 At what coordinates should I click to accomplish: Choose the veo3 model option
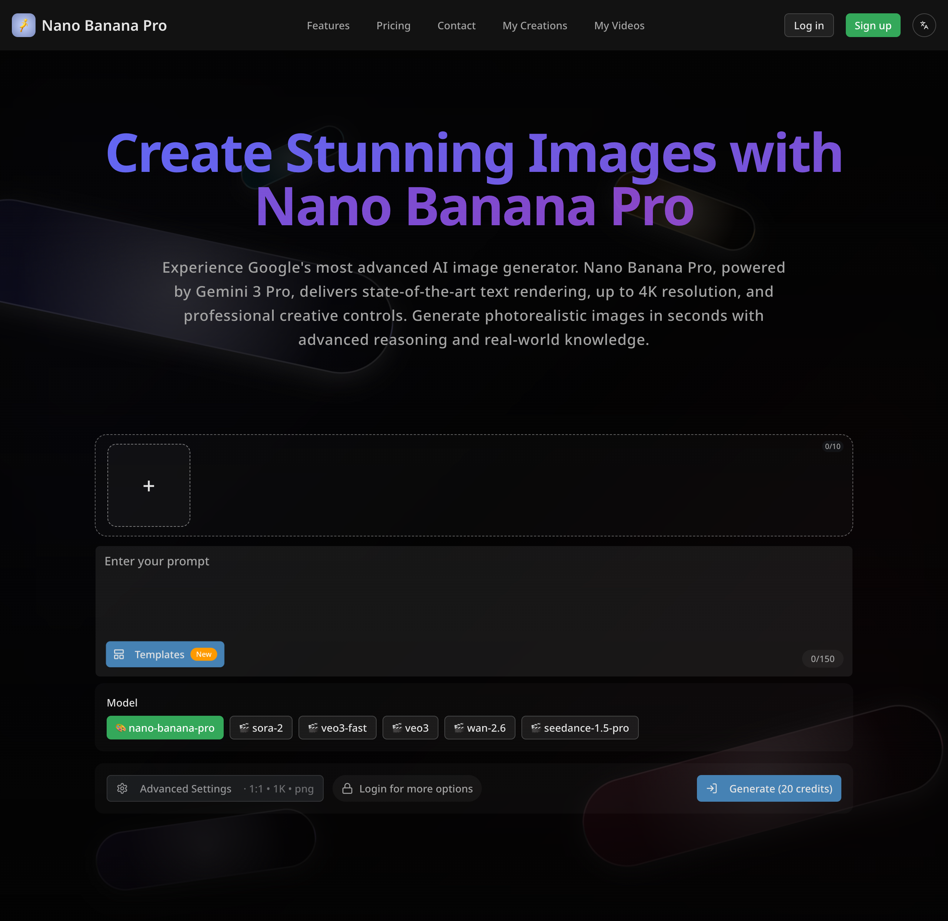click(410, 727)
